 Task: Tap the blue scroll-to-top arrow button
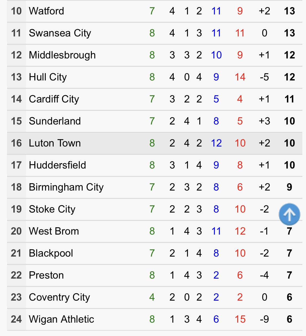[289, 214]
